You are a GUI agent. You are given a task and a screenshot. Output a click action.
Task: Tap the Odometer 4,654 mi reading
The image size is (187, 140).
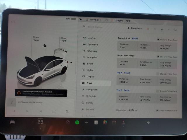pos(133,110)
